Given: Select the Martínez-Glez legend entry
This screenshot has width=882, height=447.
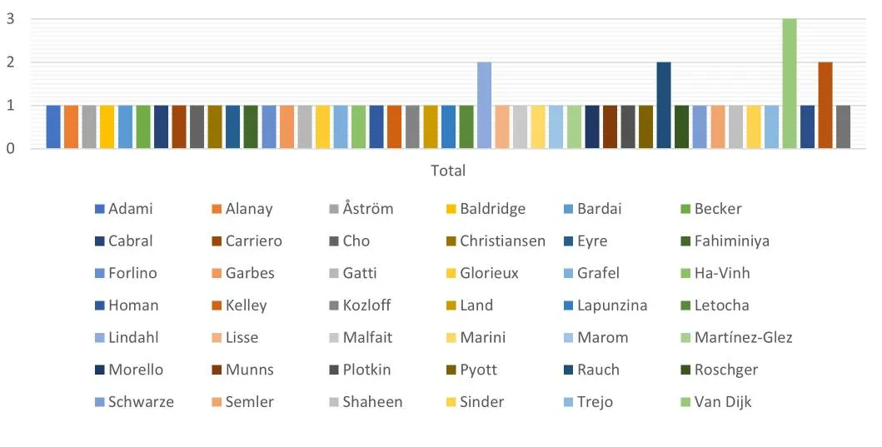Looking at the screenshot, I should (736, 338).
